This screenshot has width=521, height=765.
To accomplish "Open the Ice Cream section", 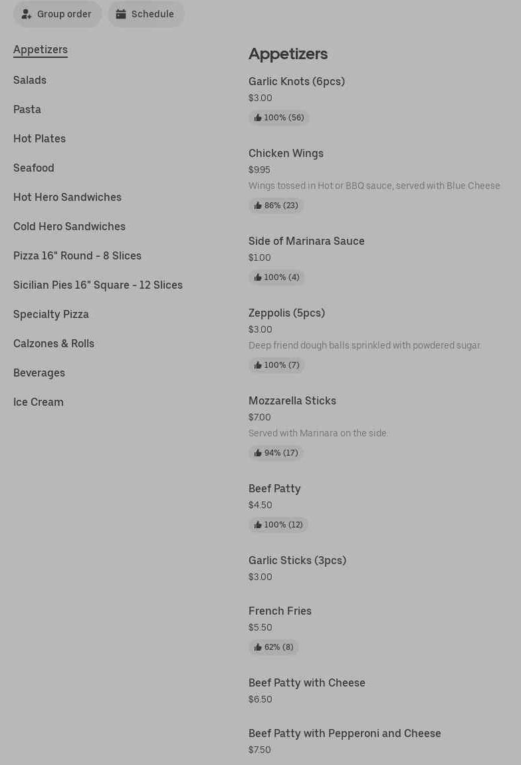I will click(39, 402).
